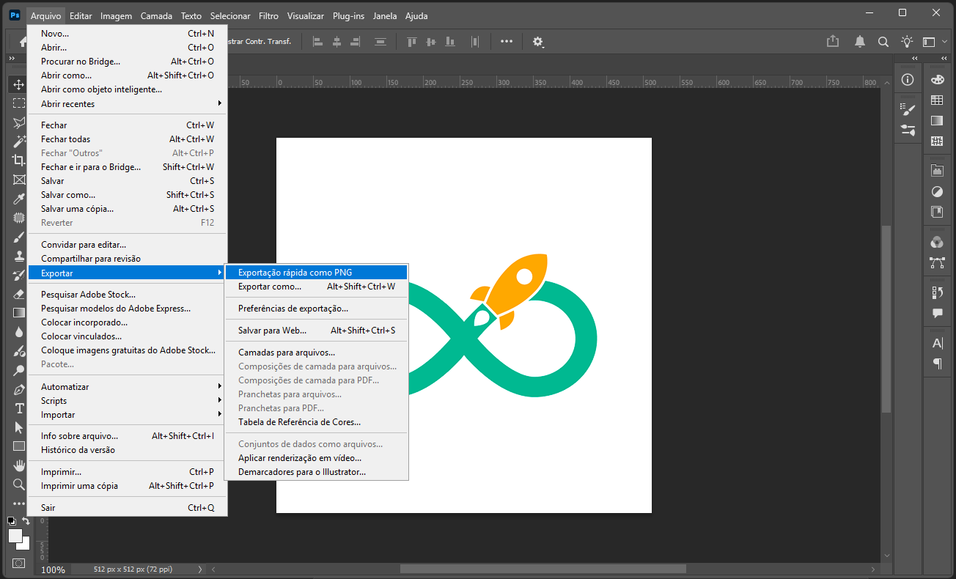Swap foreground and background colors
The image size is (956, 579).
click(26, 521)
